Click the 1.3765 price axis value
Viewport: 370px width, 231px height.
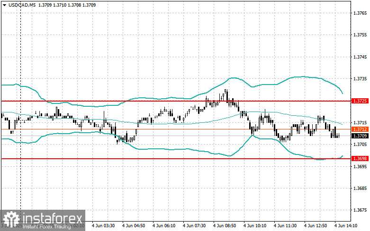point(360,13)
